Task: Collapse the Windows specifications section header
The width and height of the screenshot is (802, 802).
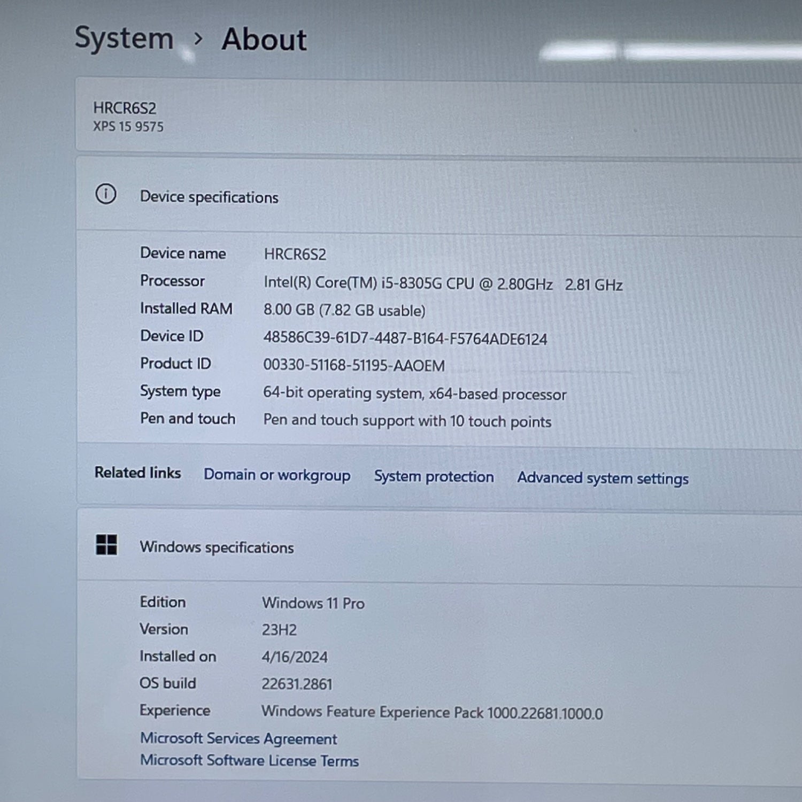Action: tap(439, 545)
